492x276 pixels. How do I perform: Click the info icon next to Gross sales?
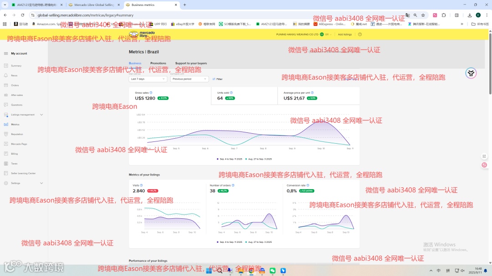[x=151, y=93]
